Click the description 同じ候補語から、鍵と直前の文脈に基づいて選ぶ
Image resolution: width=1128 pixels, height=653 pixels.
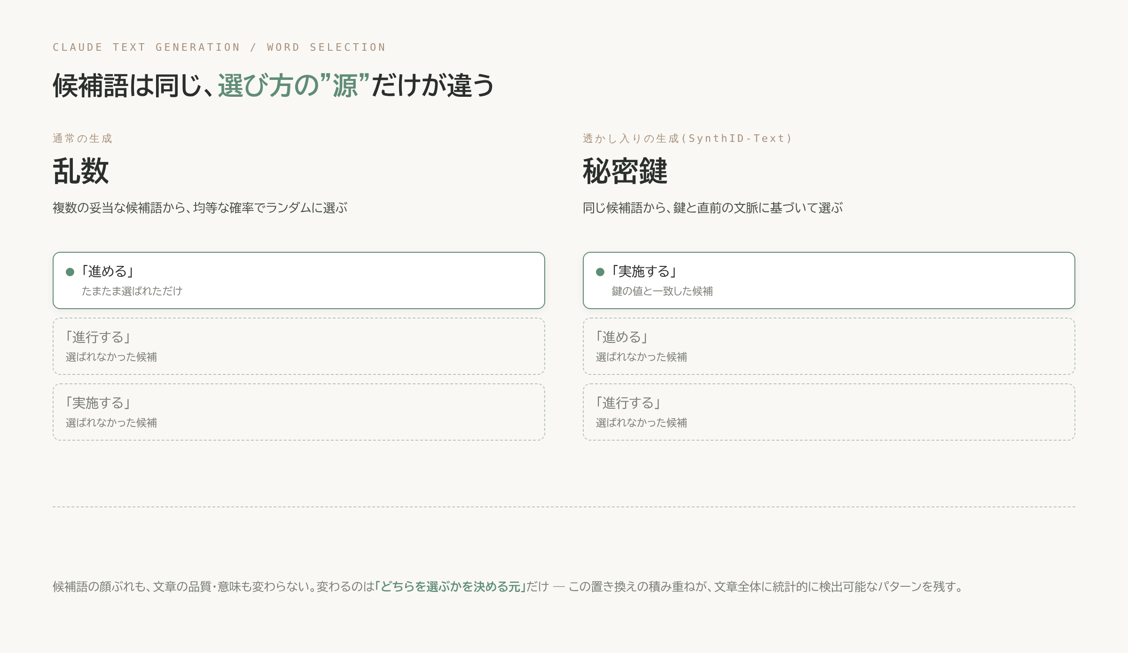tap(713, 208)
